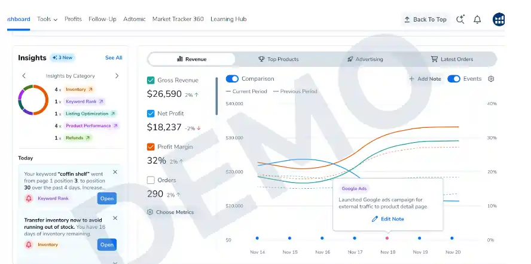Go to previous insights category chevron
Screen dimensions: 531x264
pyautogui.click(x=24, y=76)
